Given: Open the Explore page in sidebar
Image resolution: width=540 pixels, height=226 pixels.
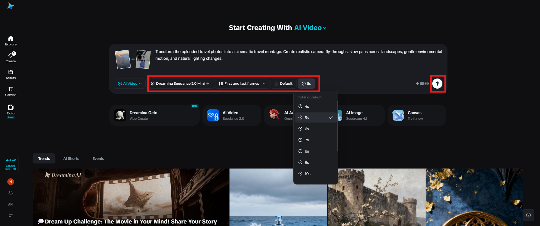Looking at the screenshot, I should tap(11, 41).
